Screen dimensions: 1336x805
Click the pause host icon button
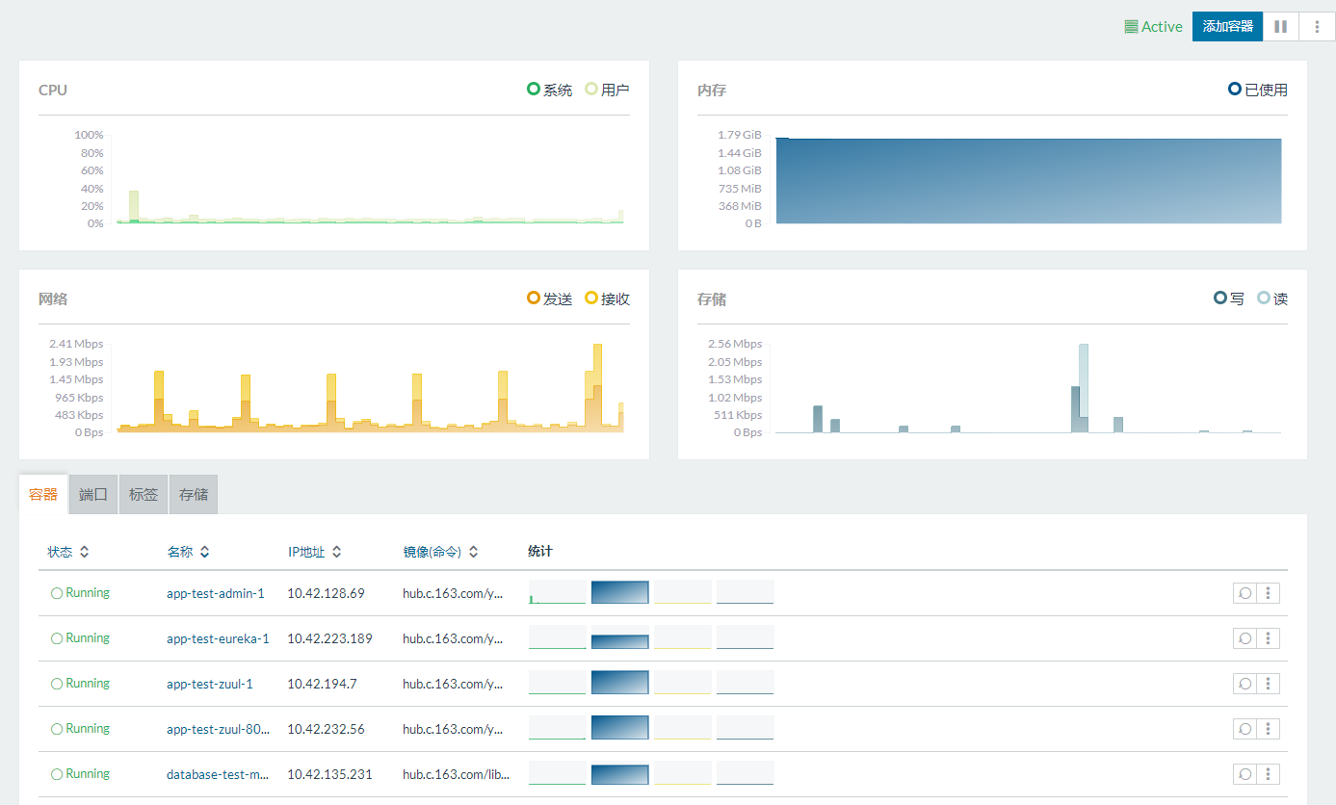click(x=1280, y=27)
